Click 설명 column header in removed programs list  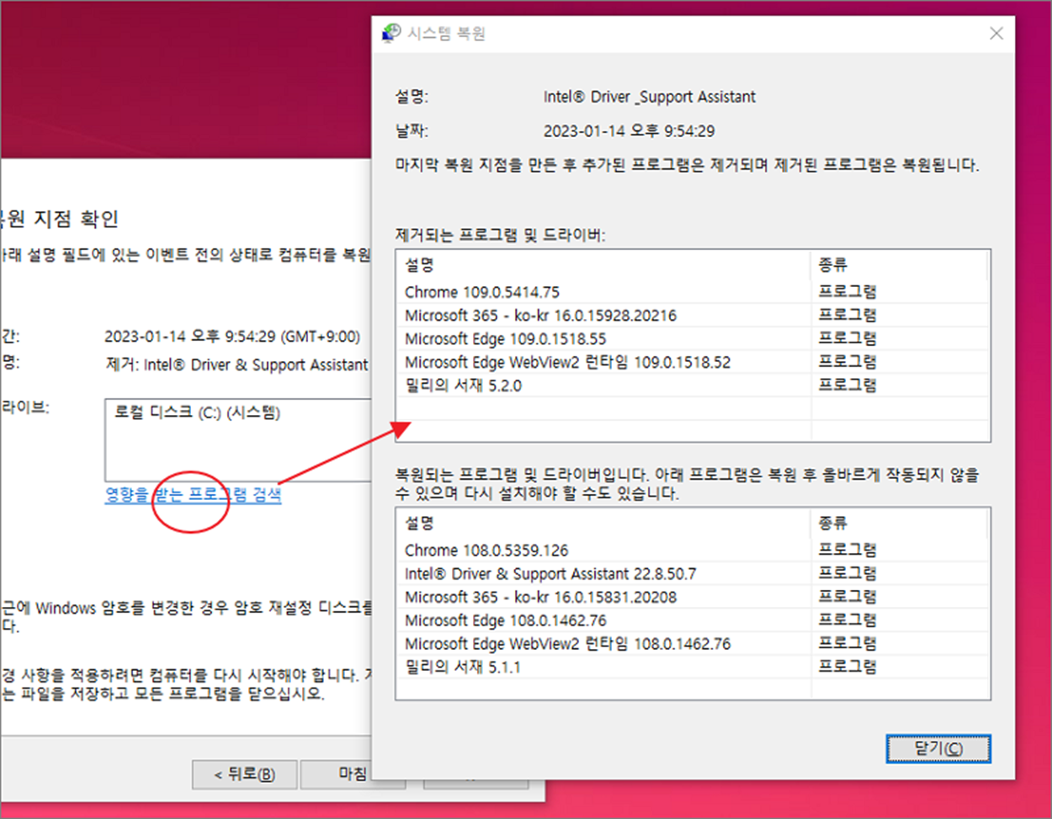coord(603,265)
